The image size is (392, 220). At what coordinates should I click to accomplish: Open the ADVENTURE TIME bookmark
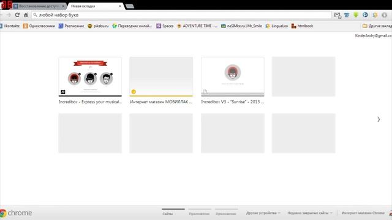point(197,26)
